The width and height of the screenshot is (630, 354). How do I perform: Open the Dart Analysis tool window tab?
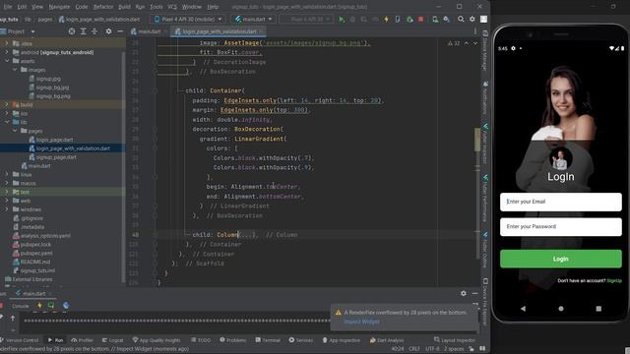point(387,340)
